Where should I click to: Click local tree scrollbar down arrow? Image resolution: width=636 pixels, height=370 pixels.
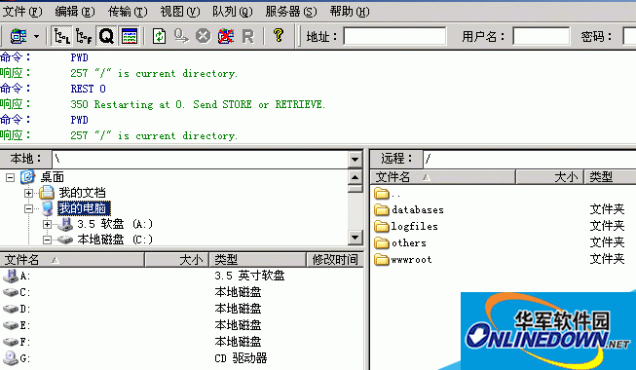coord(355,238)
